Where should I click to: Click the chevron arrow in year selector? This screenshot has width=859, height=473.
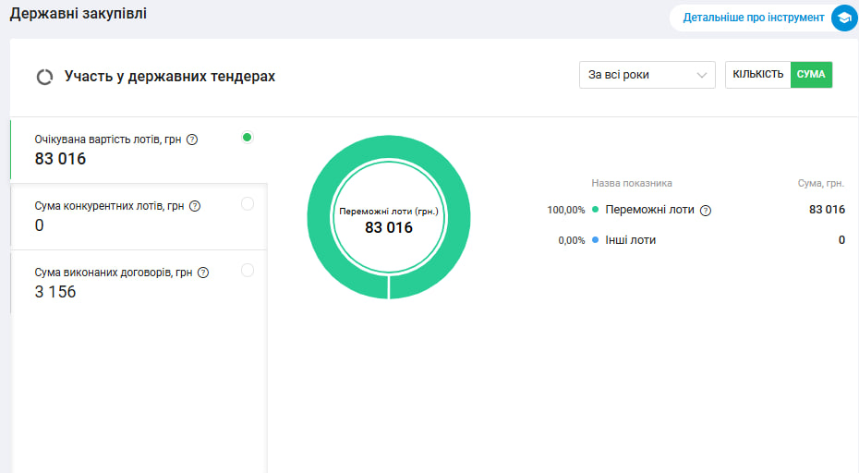click(x=702, y=75)
